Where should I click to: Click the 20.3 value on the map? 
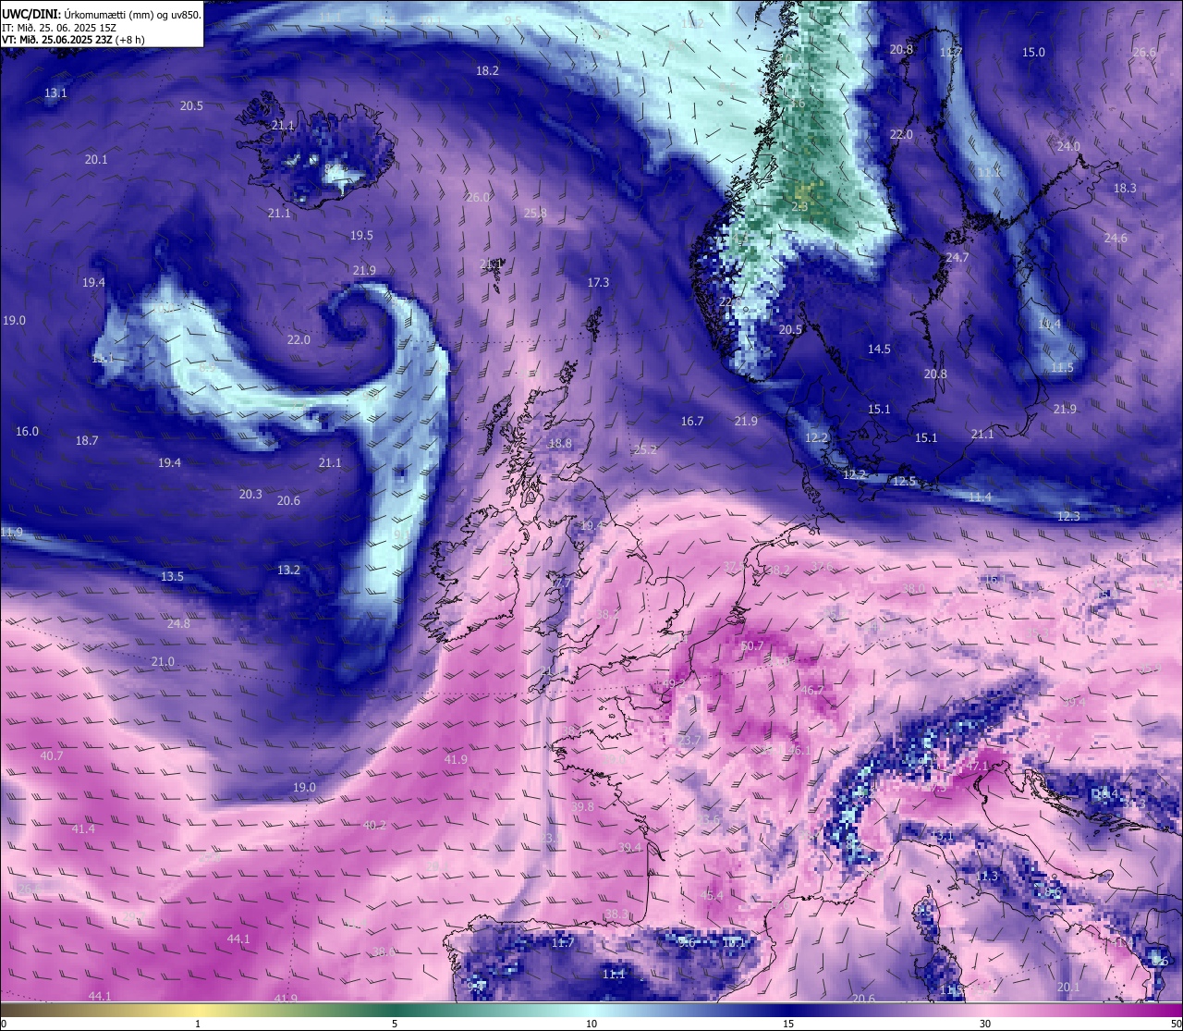[250, 495]
